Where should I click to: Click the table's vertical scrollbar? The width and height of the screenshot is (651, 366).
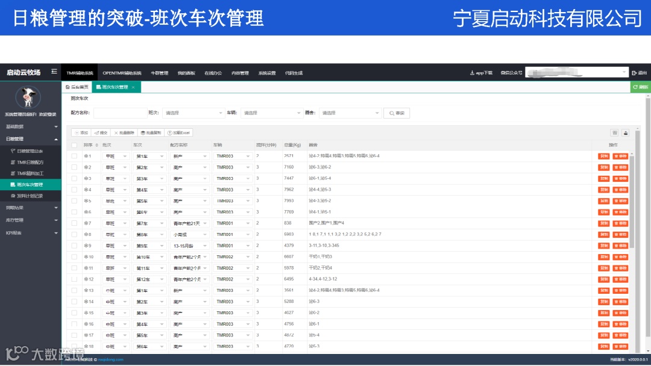(632, 202)
